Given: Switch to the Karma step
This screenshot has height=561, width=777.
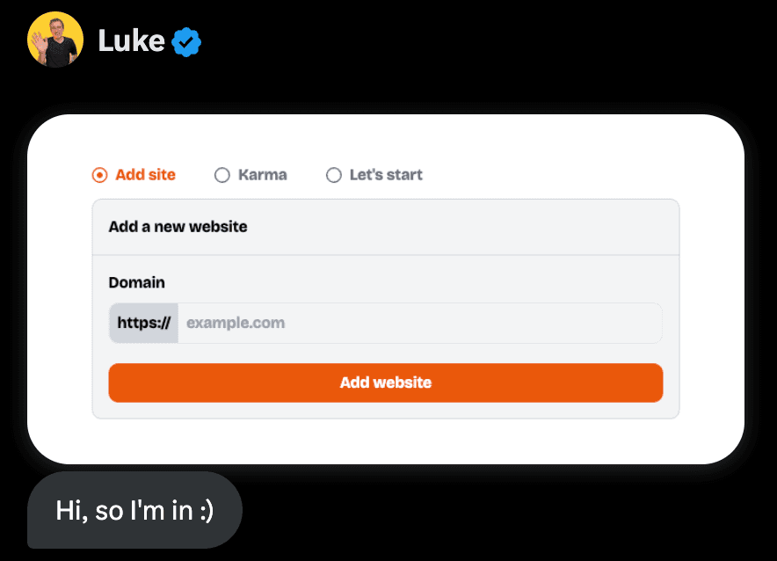Looking at the screenshot, I should 251,175.
